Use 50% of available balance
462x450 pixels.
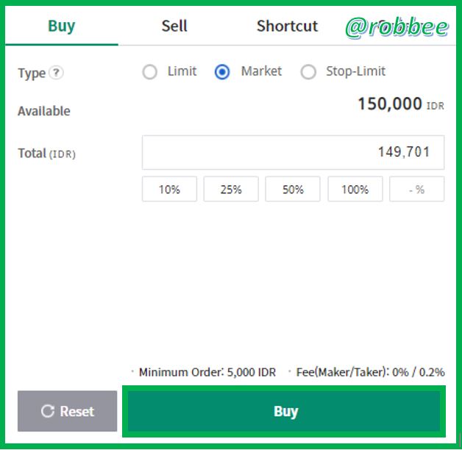[293, 189]
